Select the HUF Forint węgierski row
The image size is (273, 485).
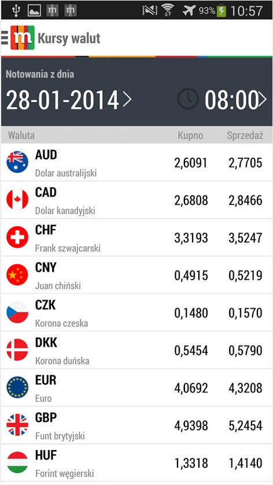click(136, 463)
